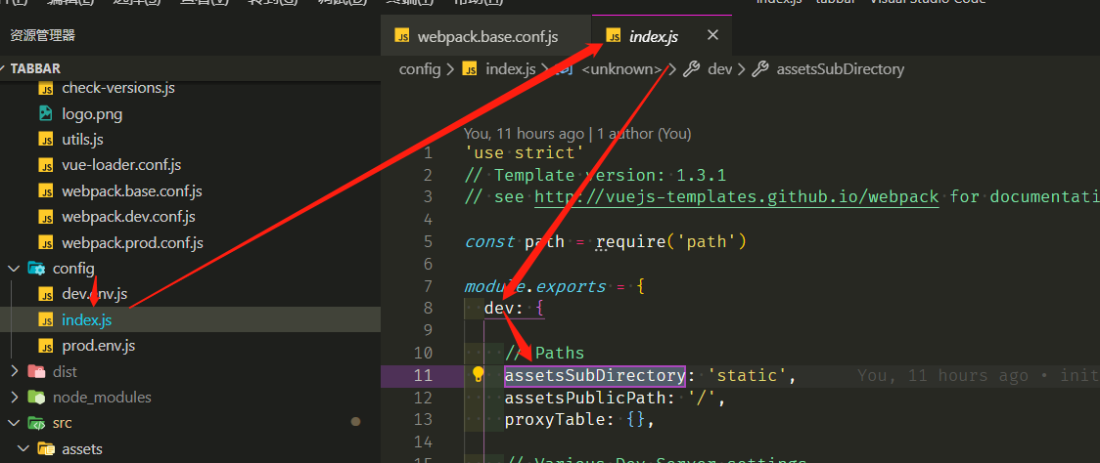Open webpack.prod.conf.js file
Viewport: 1100px width, 463px height.
[x=132, y=243]
